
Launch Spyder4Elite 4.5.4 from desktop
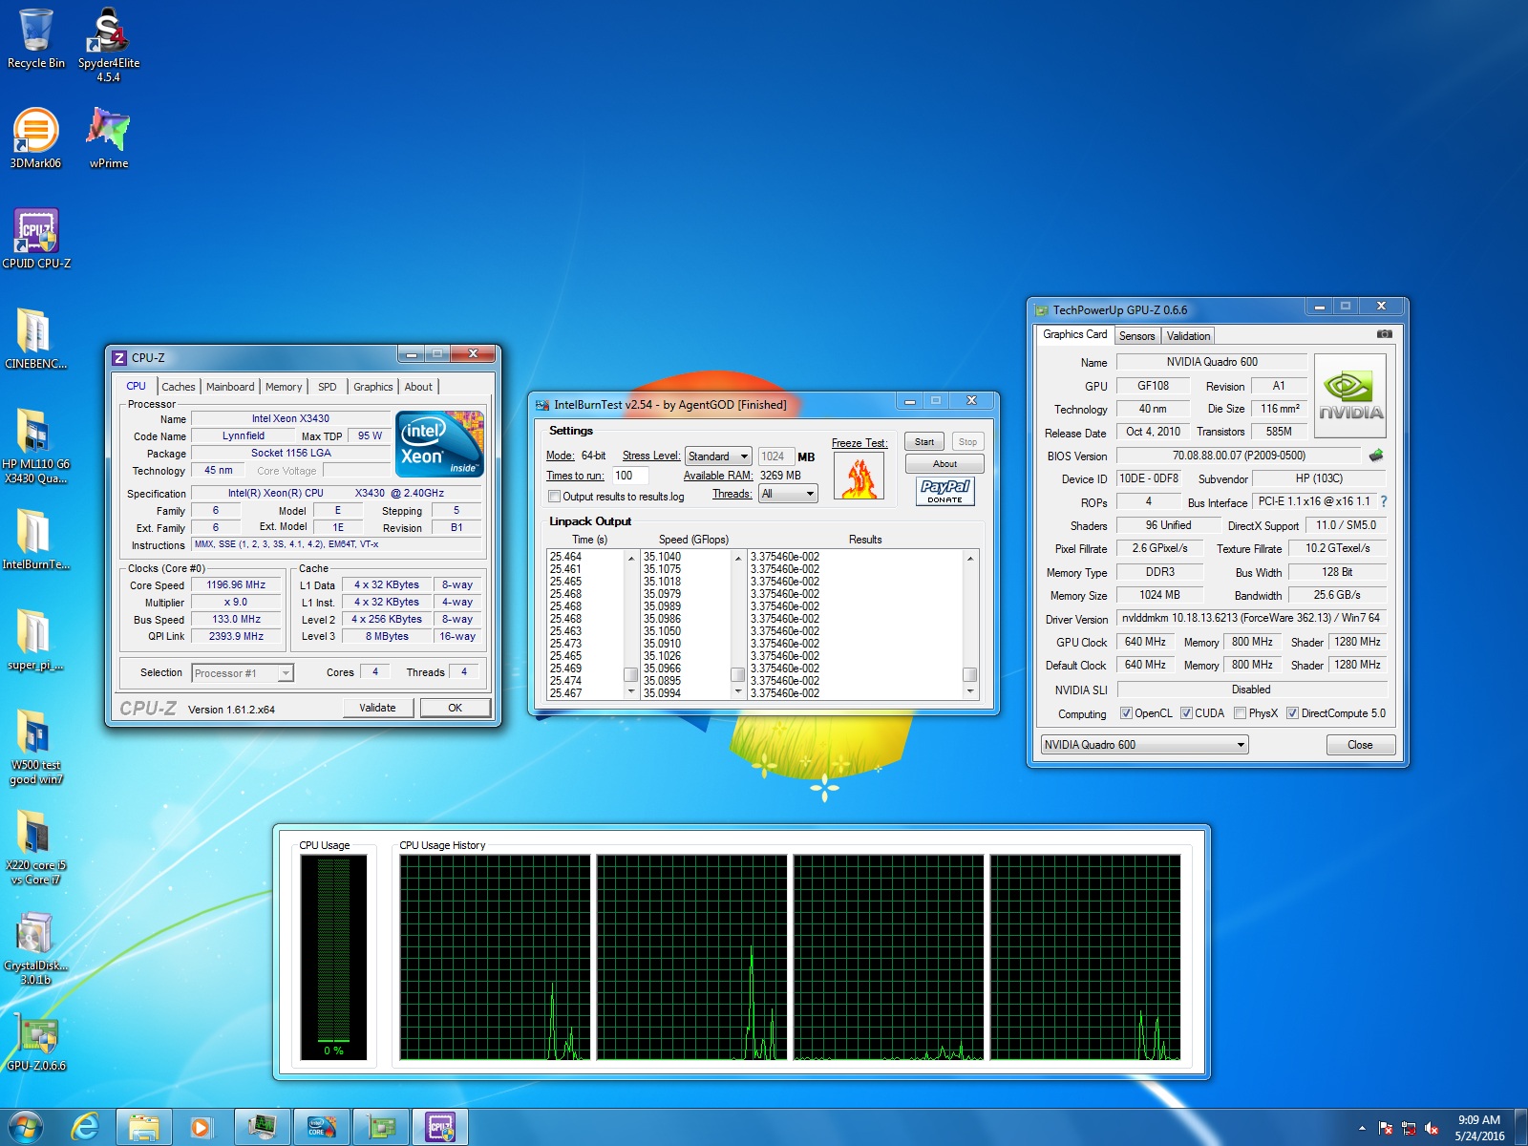pos(108,45)
